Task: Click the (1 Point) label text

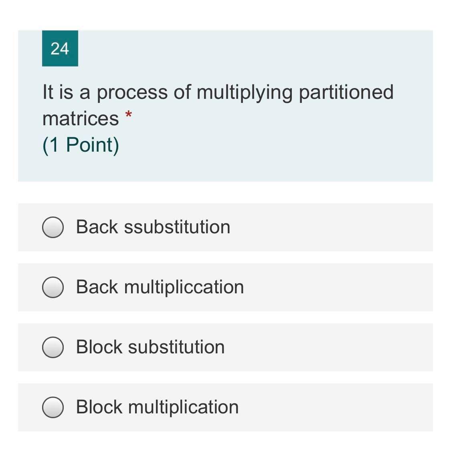Action: pos(81,145)
